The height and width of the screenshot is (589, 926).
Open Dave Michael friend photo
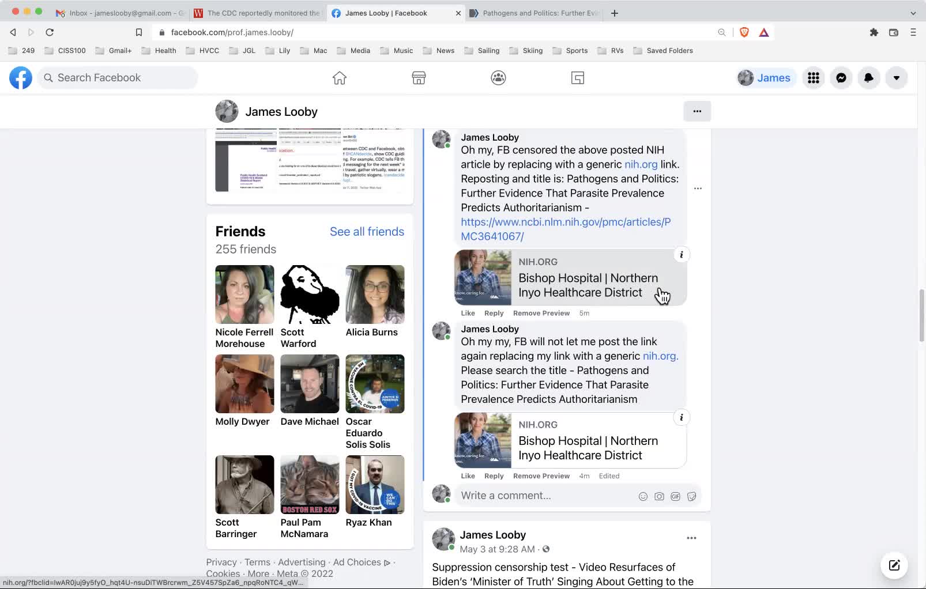click(x=310, y=384)
